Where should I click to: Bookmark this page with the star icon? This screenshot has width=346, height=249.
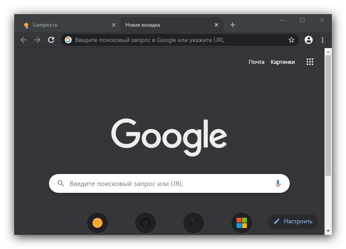[291, 40]
